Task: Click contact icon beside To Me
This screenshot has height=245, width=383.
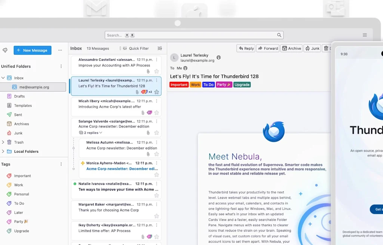Action: (186, 68)
